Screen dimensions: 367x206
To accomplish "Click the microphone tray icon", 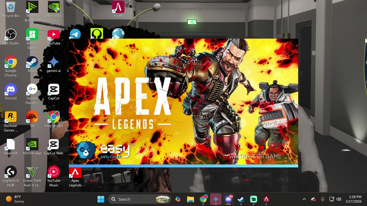I will point(323,199).
